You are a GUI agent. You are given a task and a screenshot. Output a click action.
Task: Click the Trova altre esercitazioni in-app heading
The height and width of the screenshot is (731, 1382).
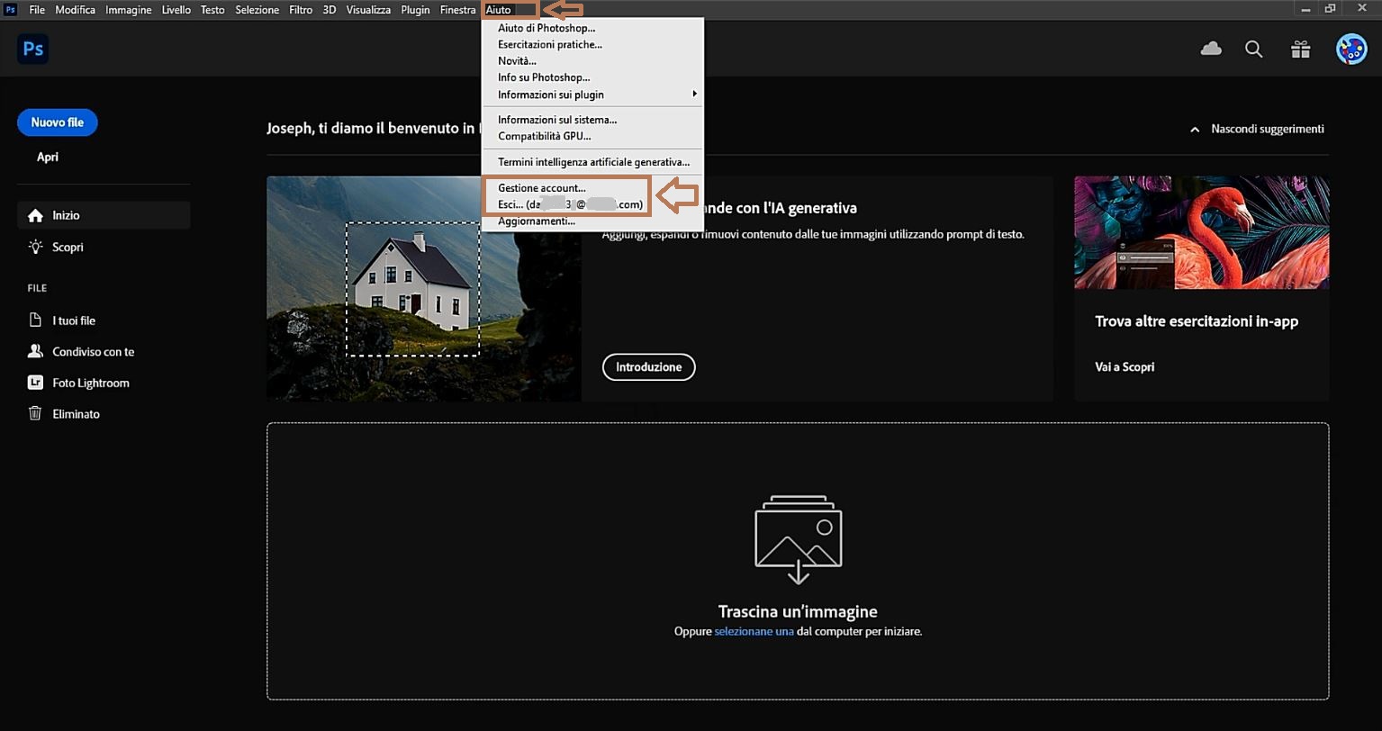(x=1197, y=321)
